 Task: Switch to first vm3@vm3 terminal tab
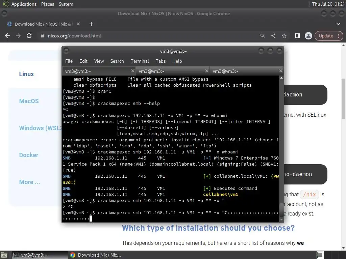click(99, 71)
